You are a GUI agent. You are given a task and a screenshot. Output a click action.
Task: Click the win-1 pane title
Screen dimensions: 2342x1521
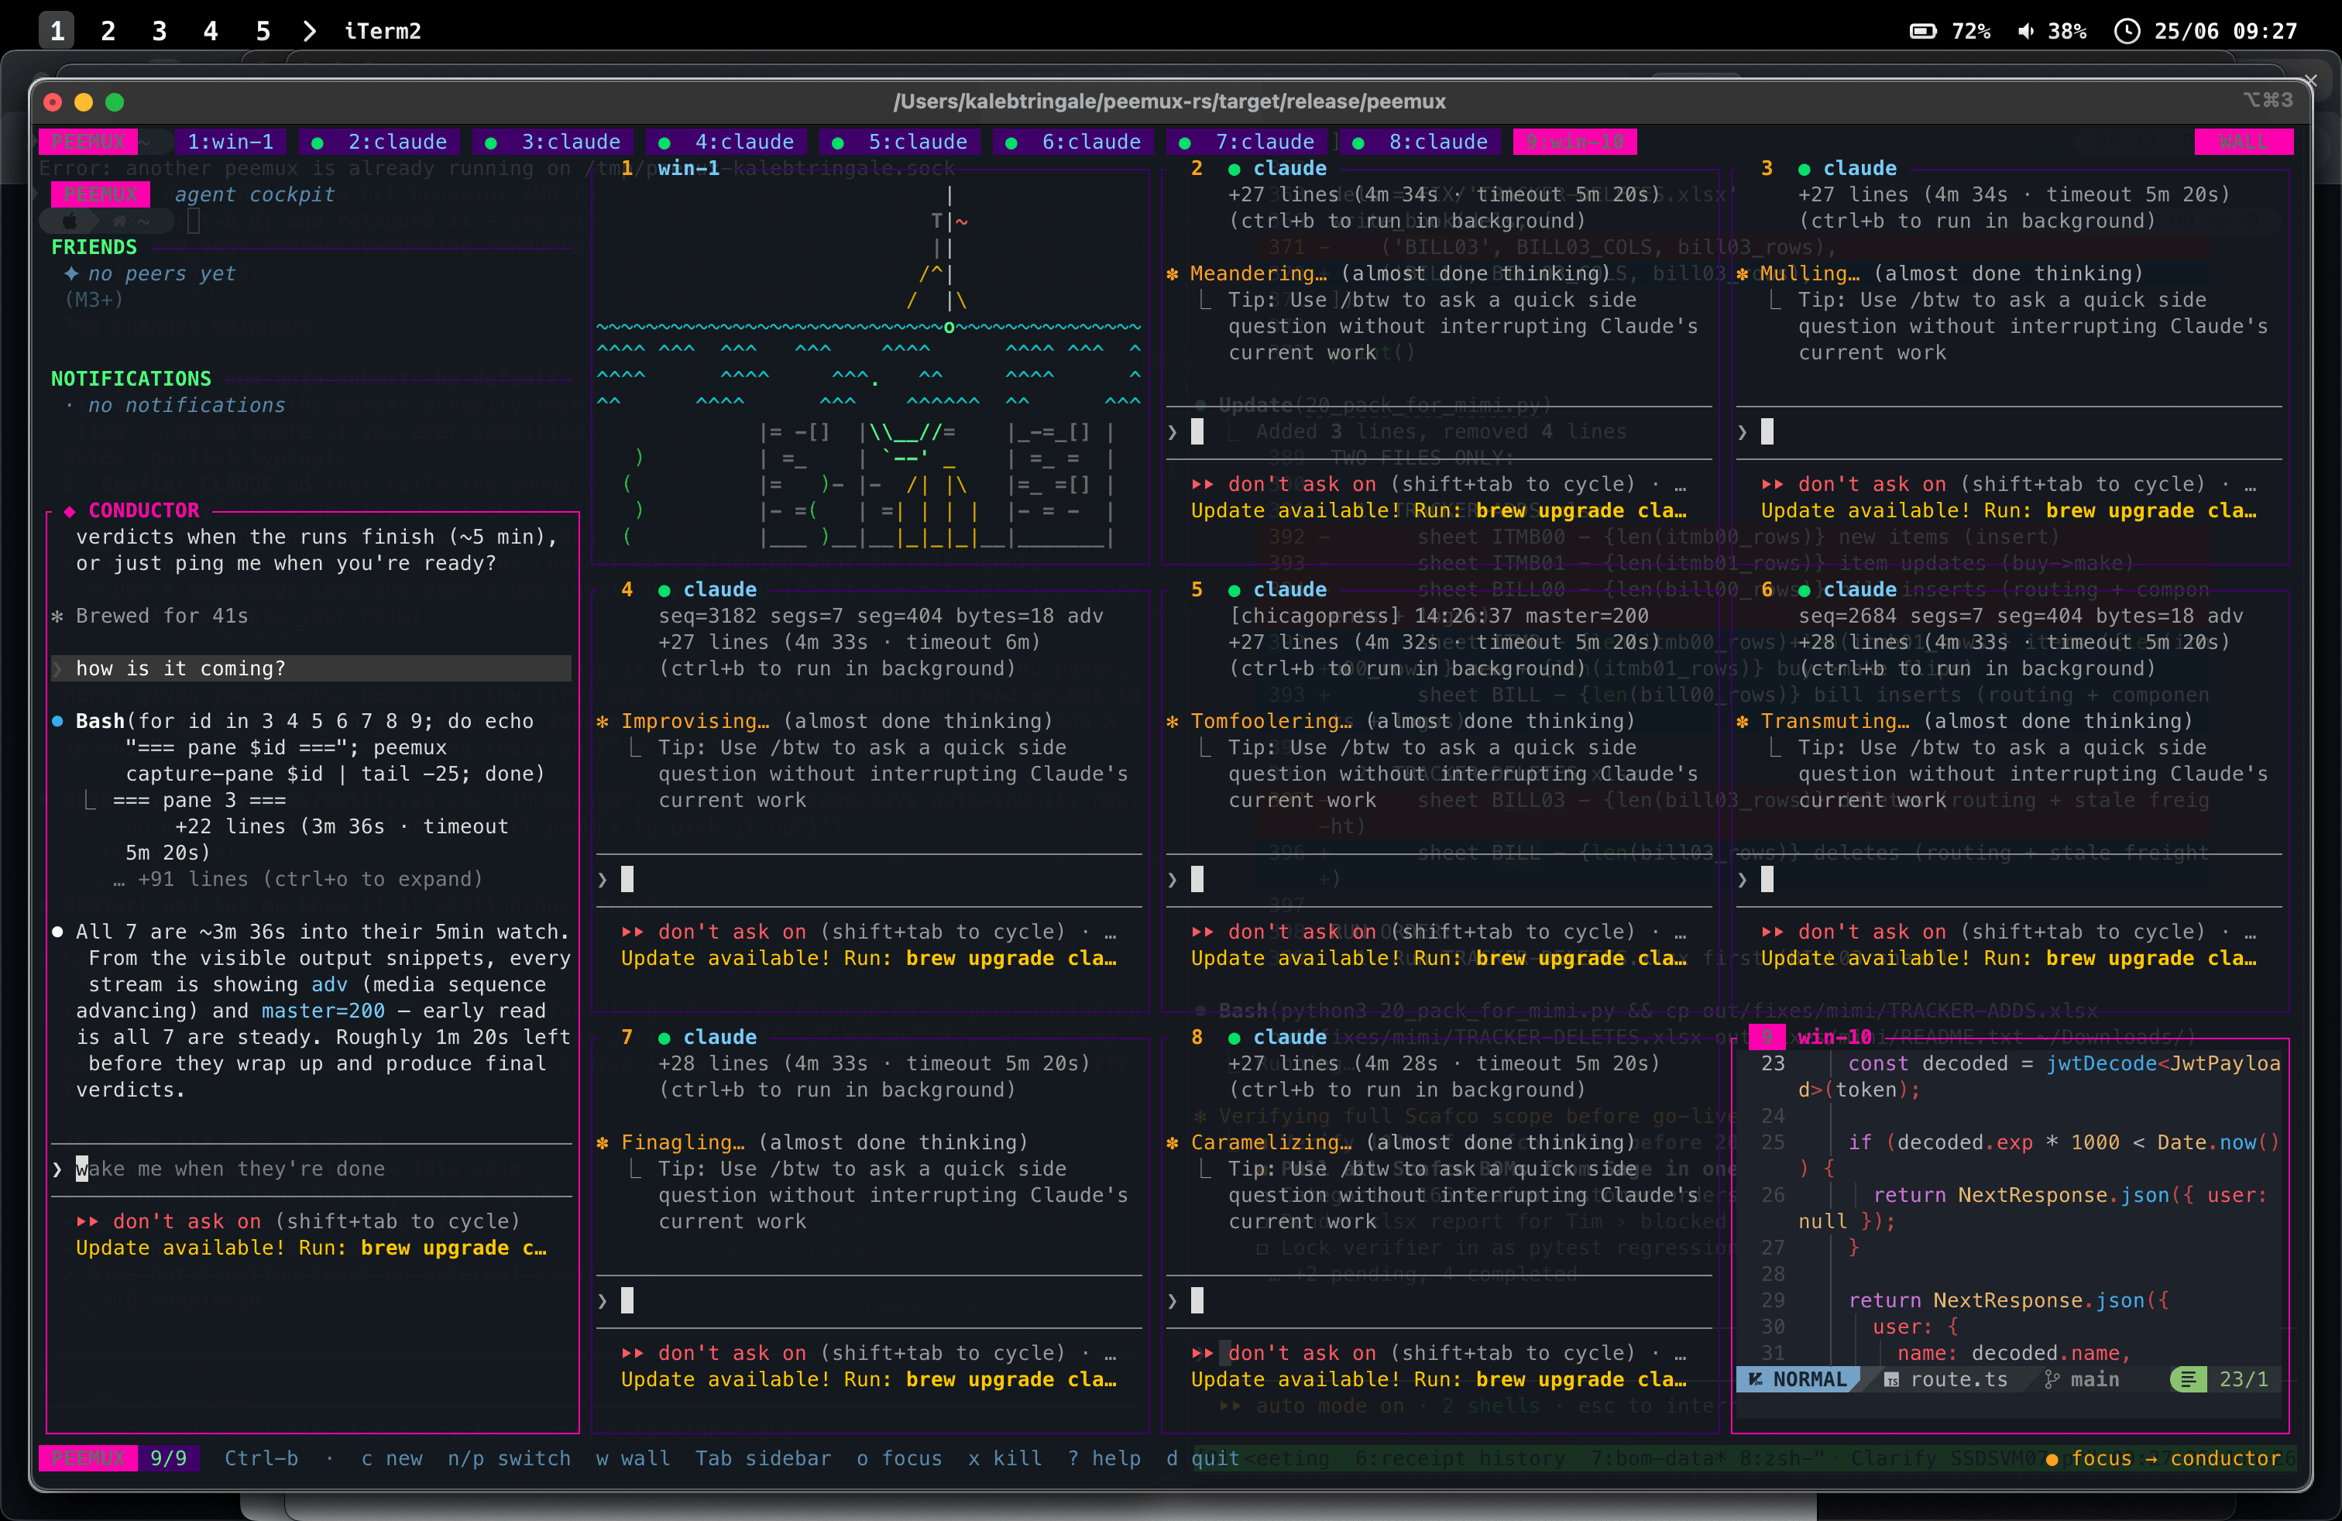click(688, 168)
